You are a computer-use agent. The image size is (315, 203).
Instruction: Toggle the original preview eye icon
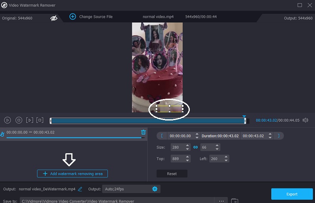point(54,18)
